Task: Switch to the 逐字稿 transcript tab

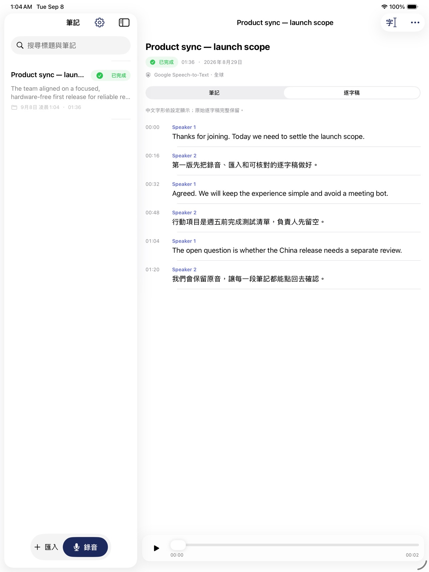Action: pyautogui.click(x=352, y=93)
